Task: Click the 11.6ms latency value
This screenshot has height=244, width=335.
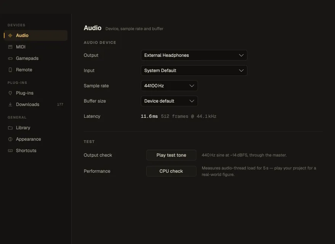Action: (149, 116)
